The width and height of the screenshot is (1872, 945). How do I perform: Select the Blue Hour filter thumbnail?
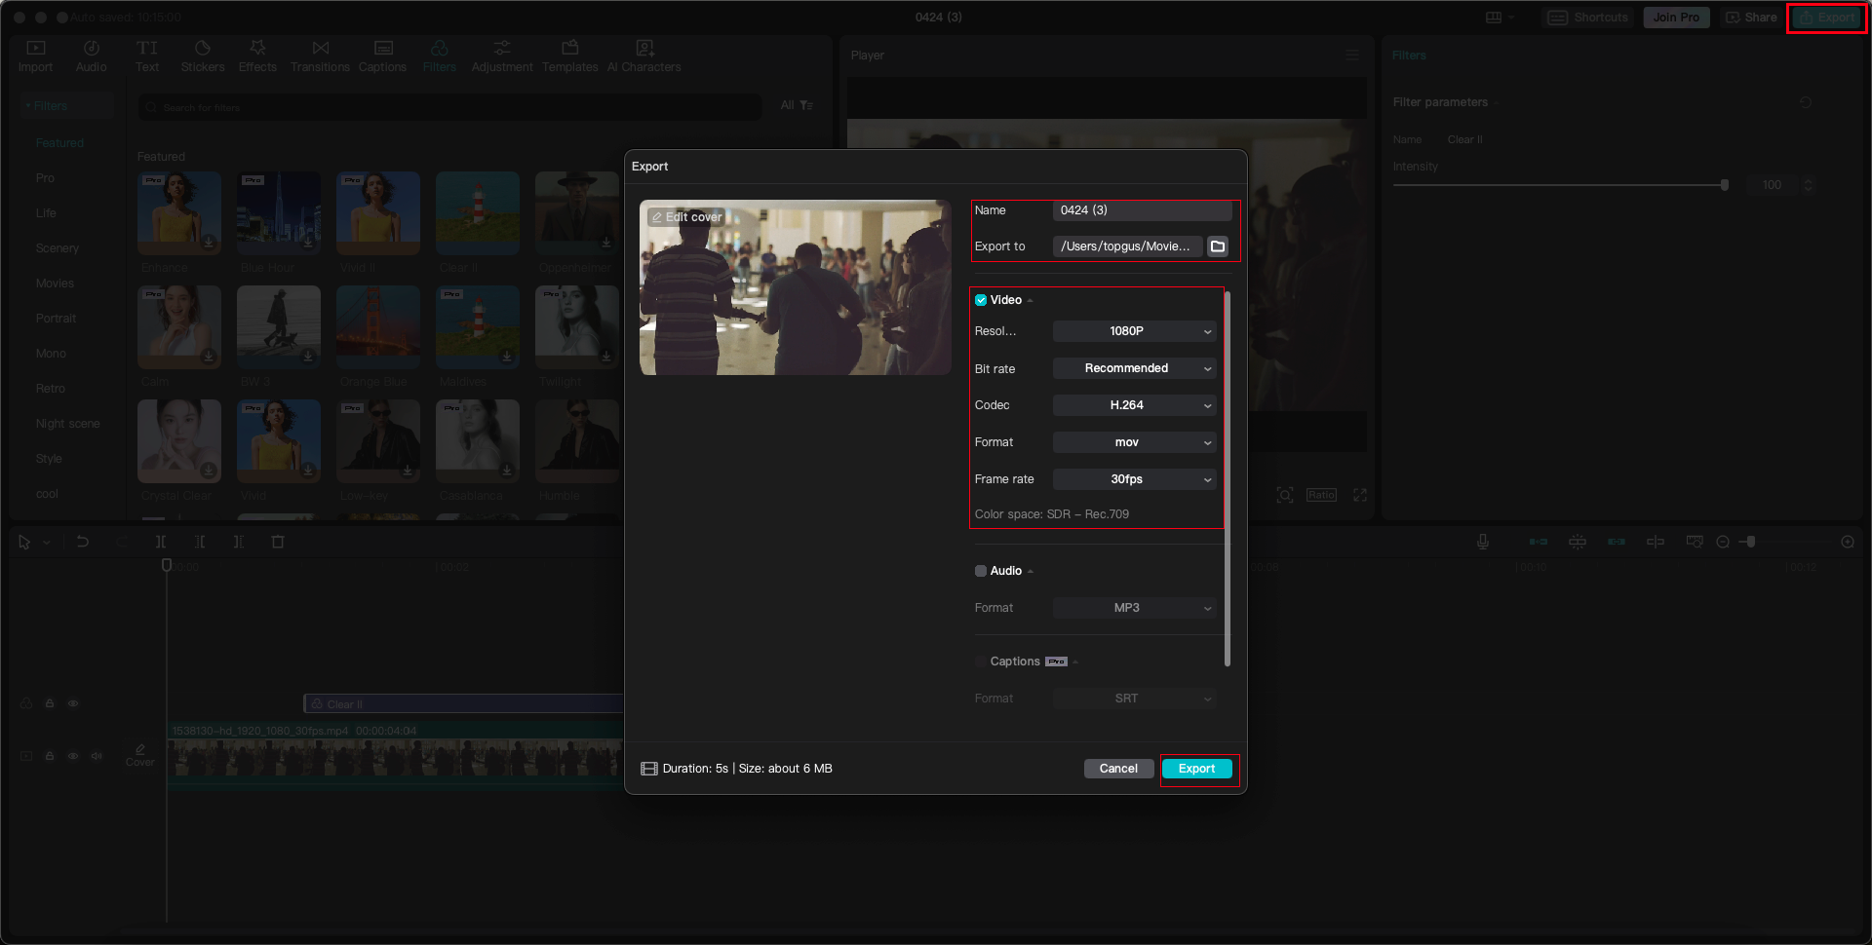coord(279,213)
